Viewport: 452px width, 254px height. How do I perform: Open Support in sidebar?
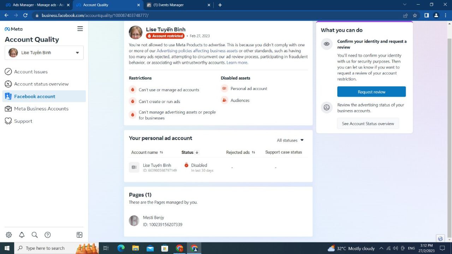coord(44,121)
